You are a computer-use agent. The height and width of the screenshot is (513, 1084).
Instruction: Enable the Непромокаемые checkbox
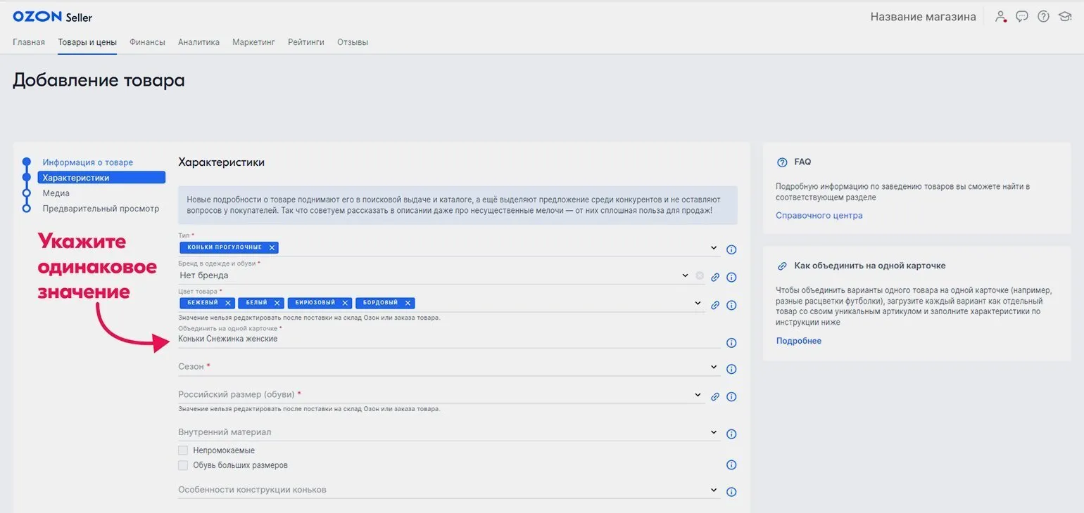[x=183, y=450]
